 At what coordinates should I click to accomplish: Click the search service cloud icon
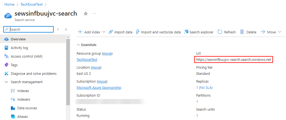pyautogui.click(x=8, y=16)
